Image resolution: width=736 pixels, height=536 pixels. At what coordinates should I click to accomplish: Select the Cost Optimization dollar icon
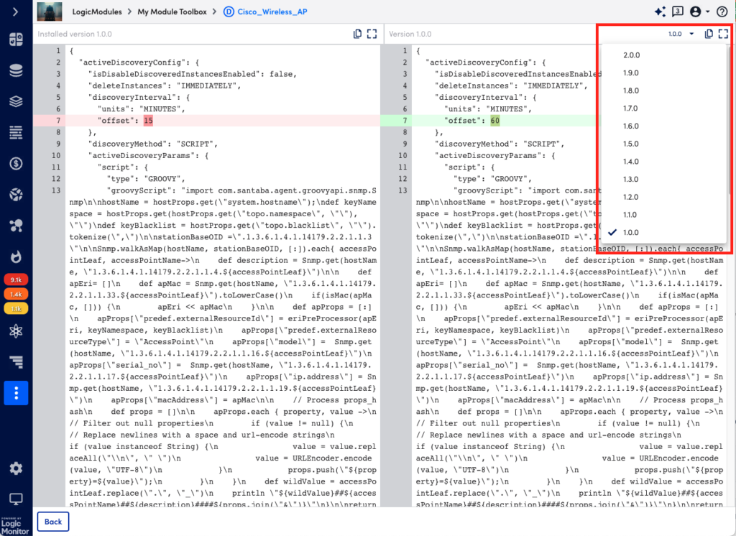(16, 164)
